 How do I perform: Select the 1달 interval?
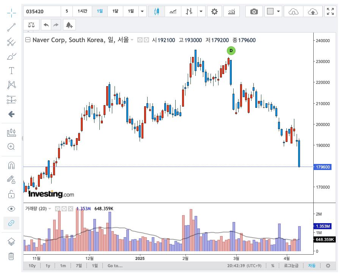tap(115, 11)
